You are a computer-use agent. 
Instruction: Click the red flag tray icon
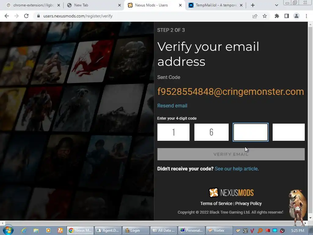pyautogui.click(x=267, y=231)
